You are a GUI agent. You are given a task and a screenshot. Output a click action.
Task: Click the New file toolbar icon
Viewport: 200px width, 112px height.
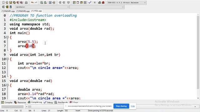pos(3,2)
